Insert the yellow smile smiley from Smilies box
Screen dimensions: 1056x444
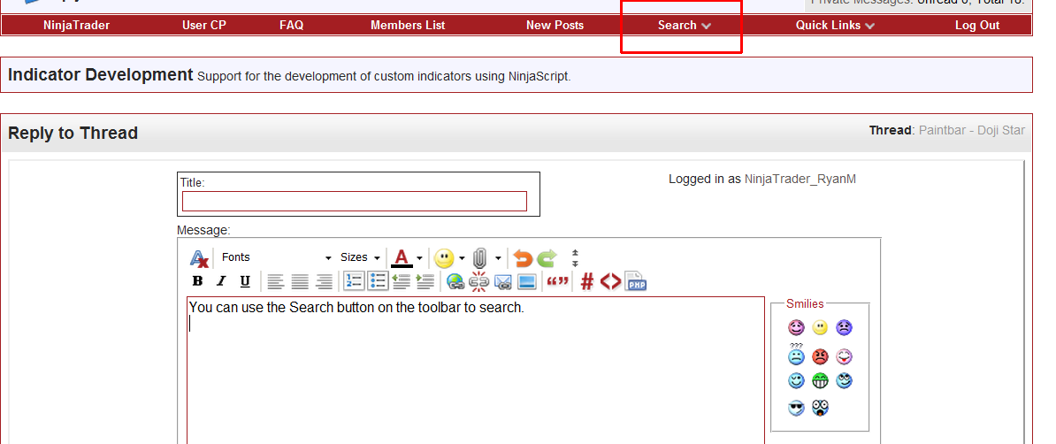point(820,328)
